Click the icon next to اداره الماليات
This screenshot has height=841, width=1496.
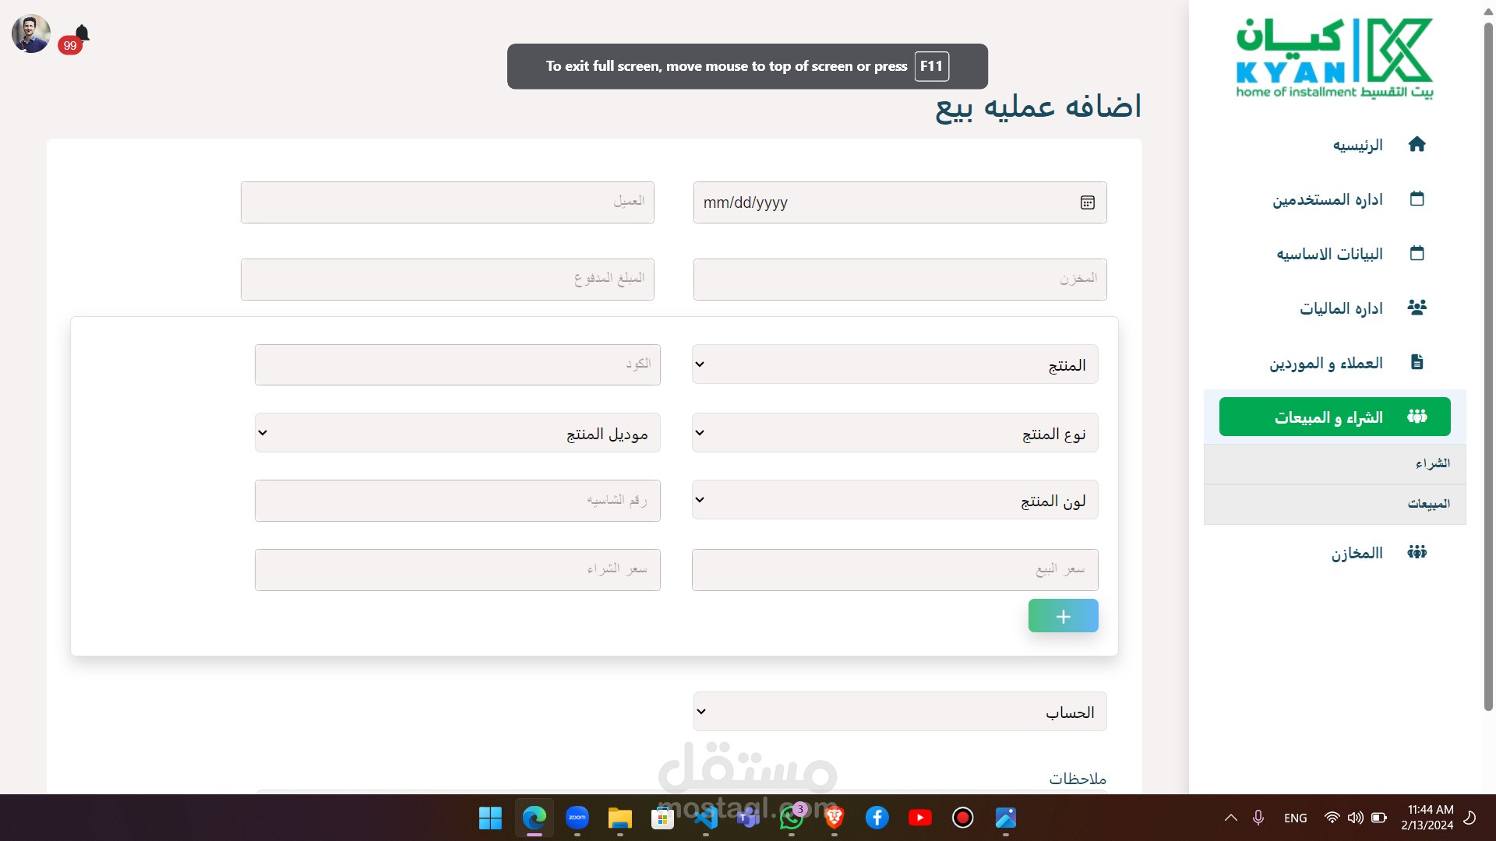pos(1417,308)
